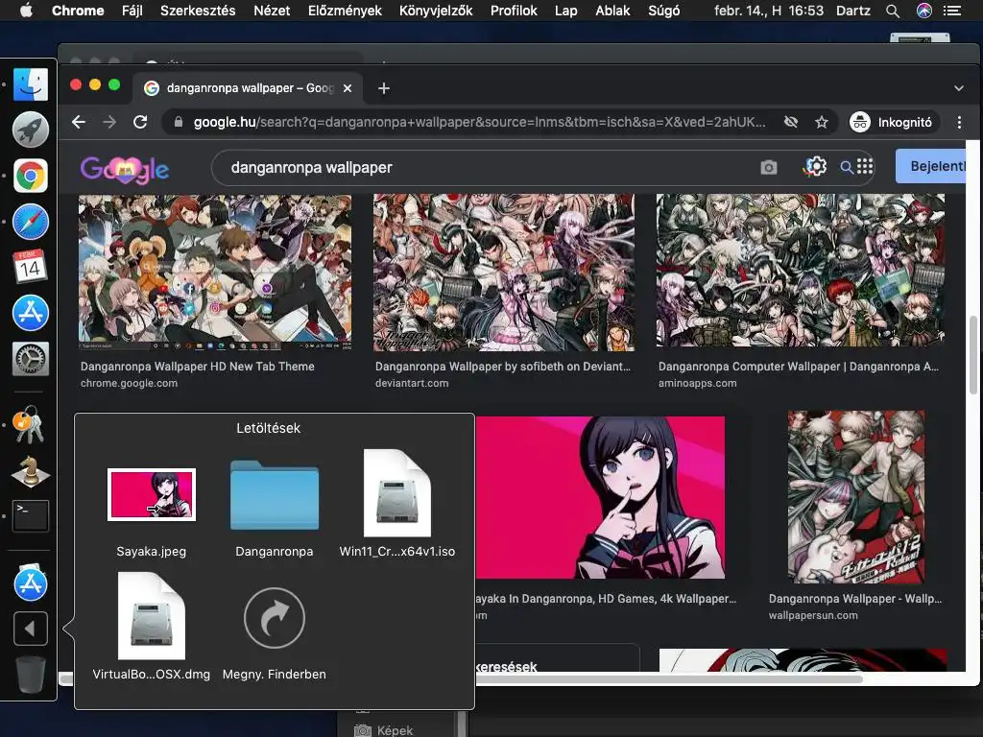Click Chrome forward arrow button

pos(109,122)
